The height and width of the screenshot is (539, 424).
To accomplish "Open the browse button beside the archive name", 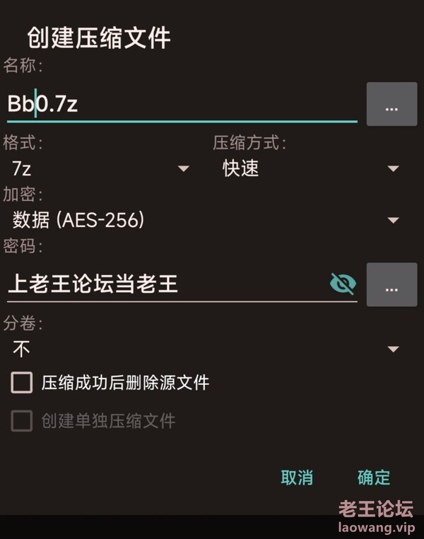I will tap(391, 104).
